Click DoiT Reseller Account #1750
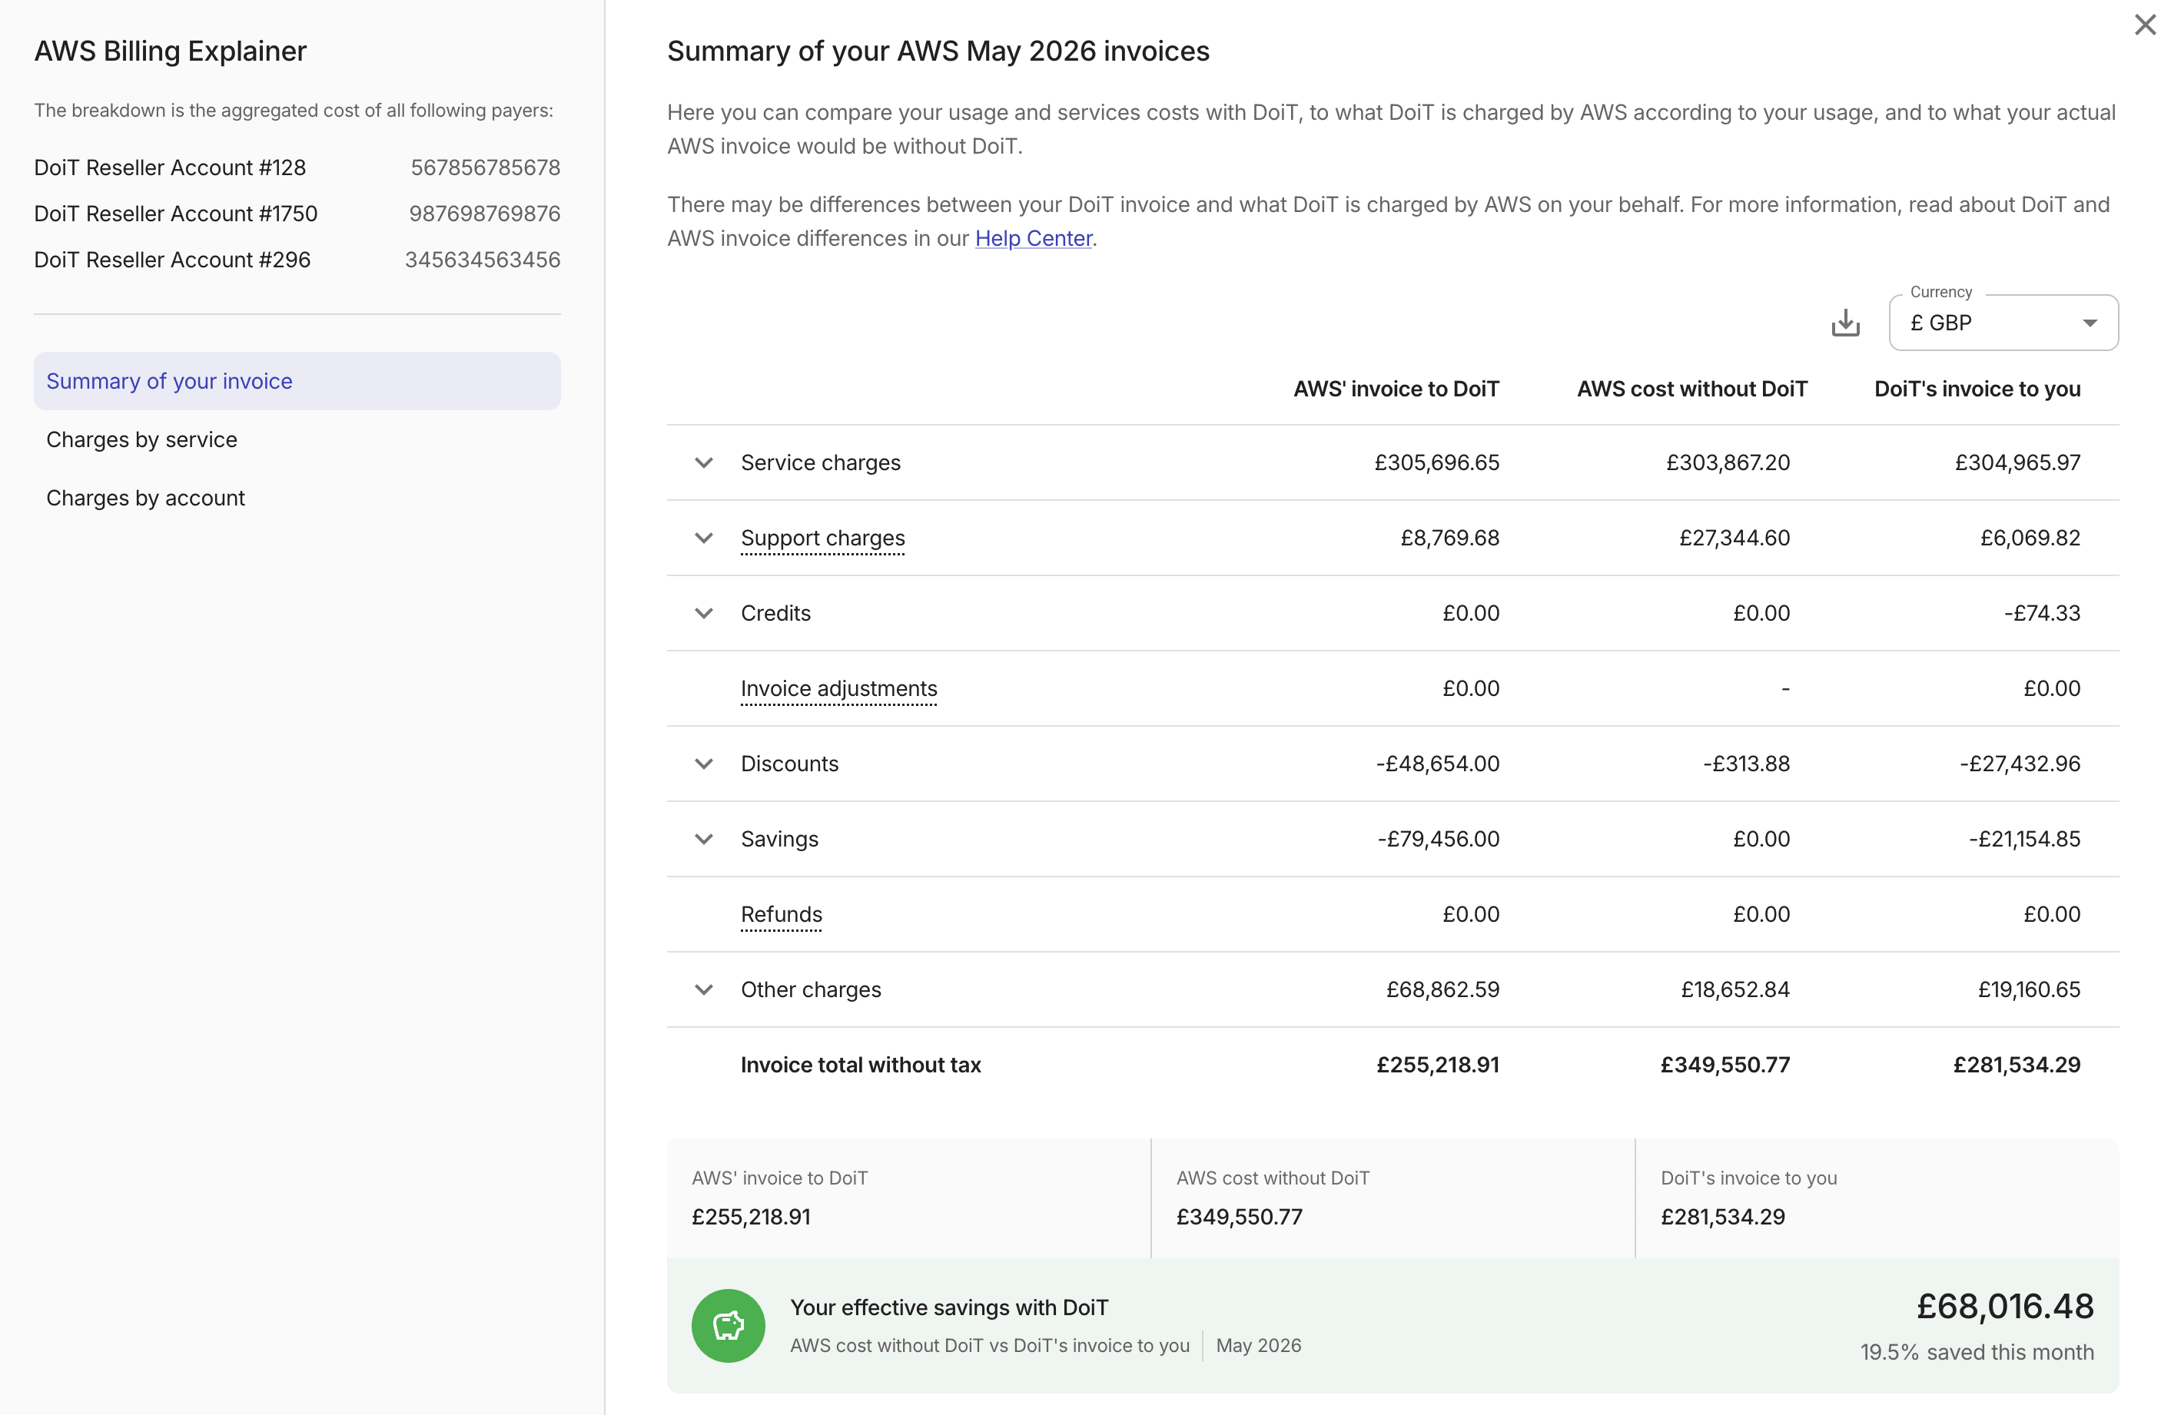This screenshot has width=2181, height=1415. click(175, 214)
